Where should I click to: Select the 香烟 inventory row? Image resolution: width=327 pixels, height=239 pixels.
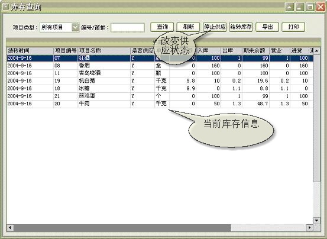pos(160,66)
